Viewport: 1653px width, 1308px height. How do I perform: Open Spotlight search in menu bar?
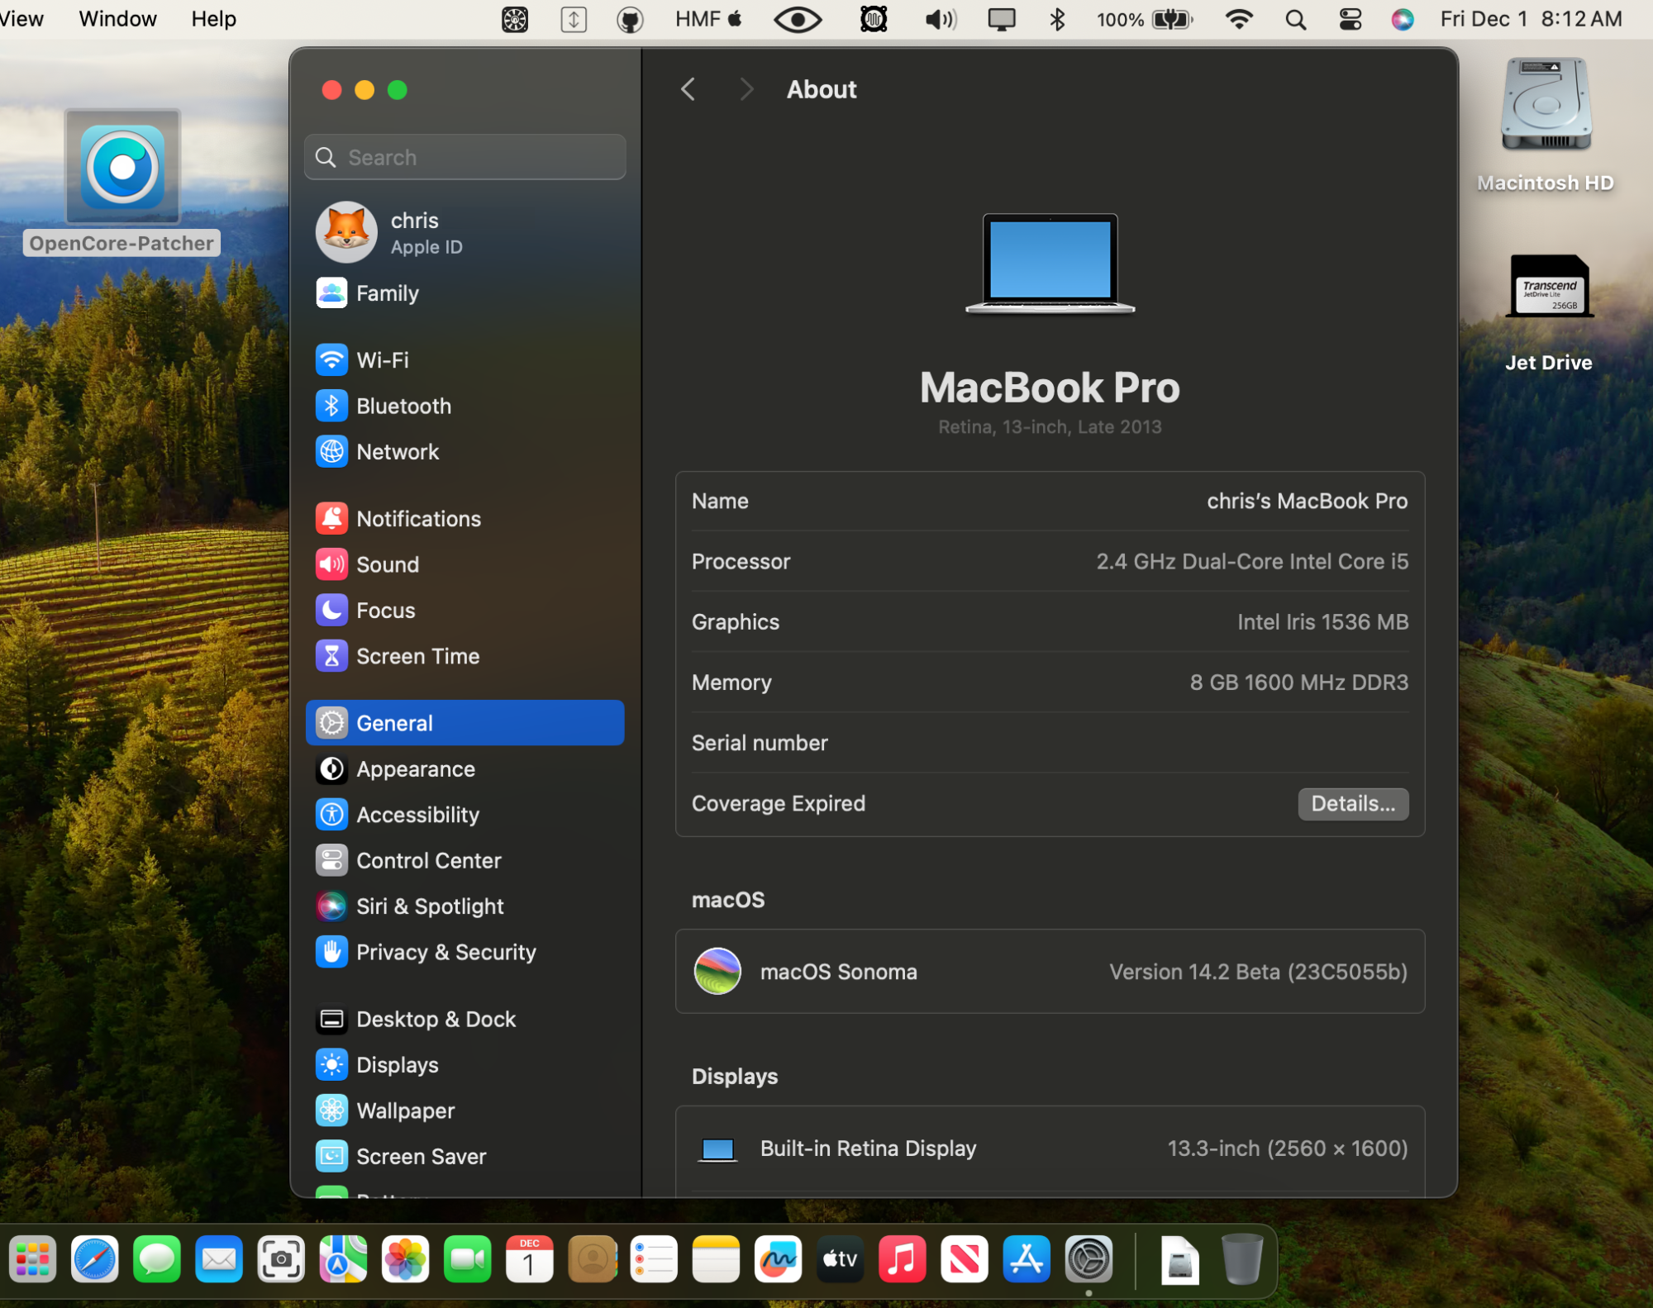[1296, 19]
